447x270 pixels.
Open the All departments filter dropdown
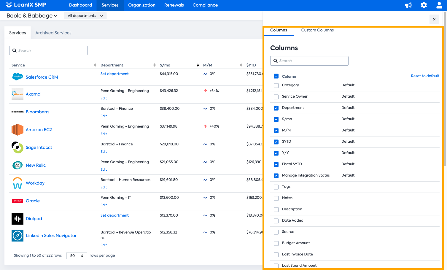click(85, 16)
